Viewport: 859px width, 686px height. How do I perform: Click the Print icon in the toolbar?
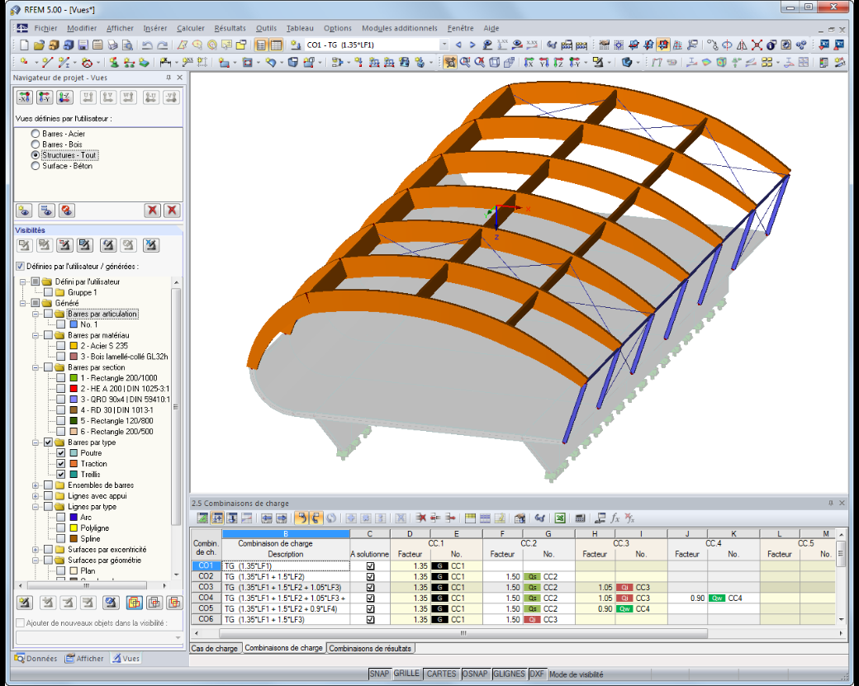112,45
